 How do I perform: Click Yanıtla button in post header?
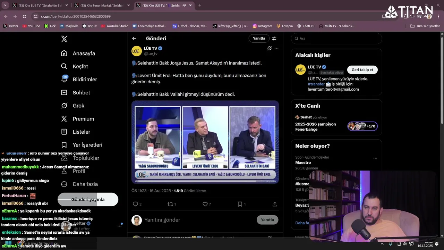tap(259, 39)
